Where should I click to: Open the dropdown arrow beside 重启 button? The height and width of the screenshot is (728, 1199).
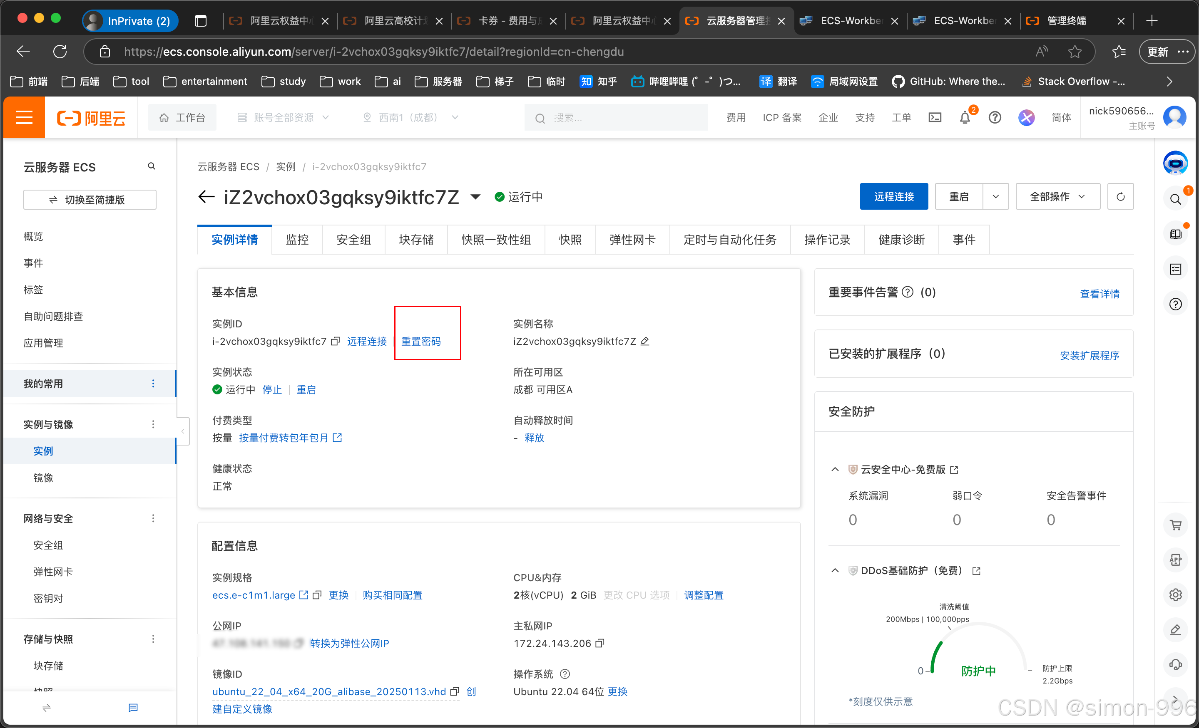pos(995,196)
